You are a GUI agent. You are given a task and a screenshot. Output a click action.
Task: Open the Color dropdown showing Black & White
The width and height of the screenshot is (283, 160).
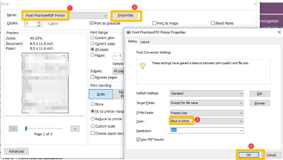(x=207, y=121)
